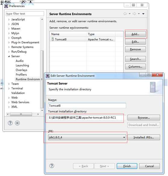
Task: Expand the Run/Debug tree node
Action: pos(9,52)
